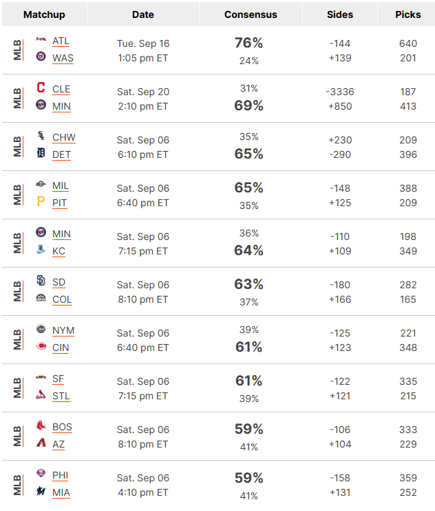
Task: Click the Detroit Tigers D logo
Action: point(41,152)
